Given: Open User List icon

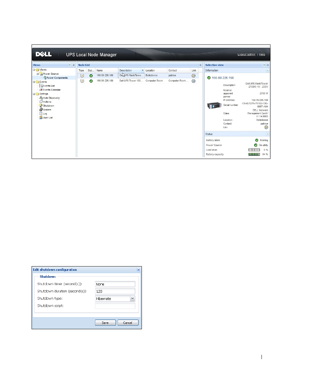Looking at the screenshot, I should click(41, 117).
